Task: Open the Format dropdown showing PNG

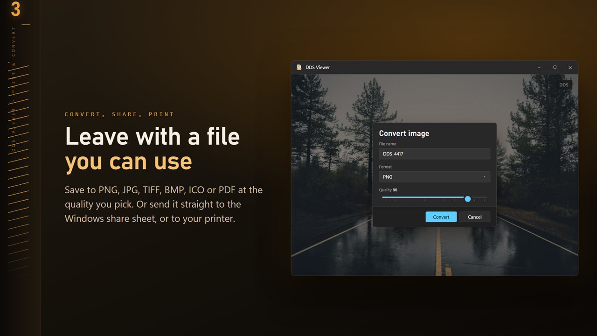Action: tap(434, 177)
